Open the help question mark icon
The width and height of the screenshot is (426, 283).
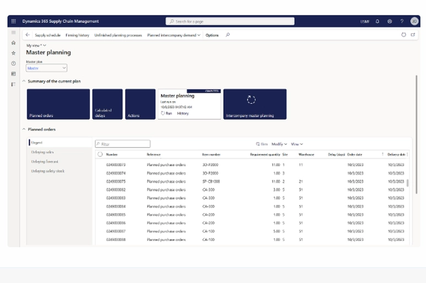point(402,21)
